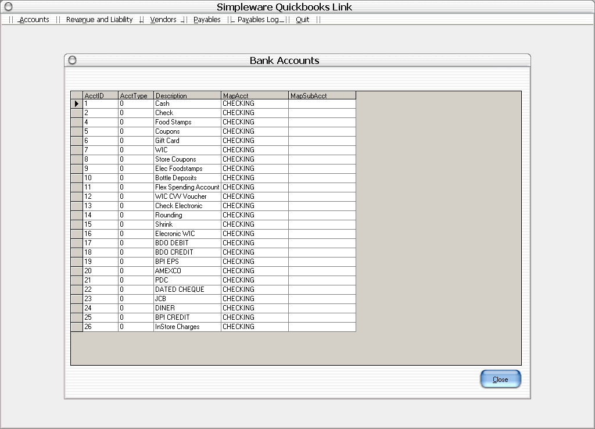The image size is (595, 429).
Task: Open the Payables menu
Action: click(207, 20)
